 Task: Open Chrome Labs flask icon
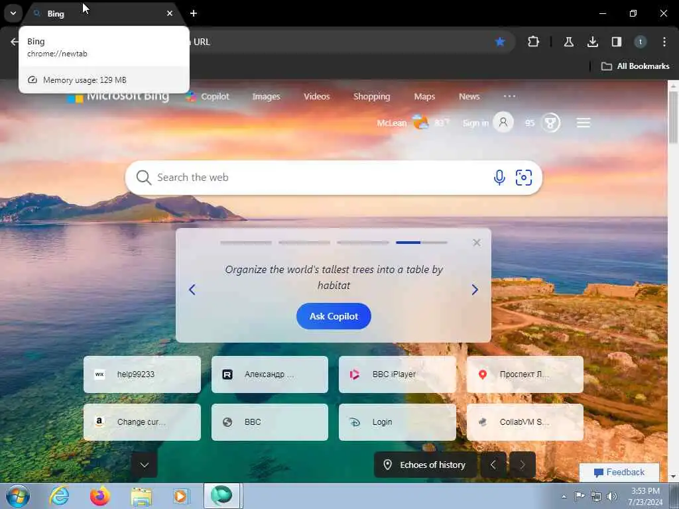coord(568,42)
